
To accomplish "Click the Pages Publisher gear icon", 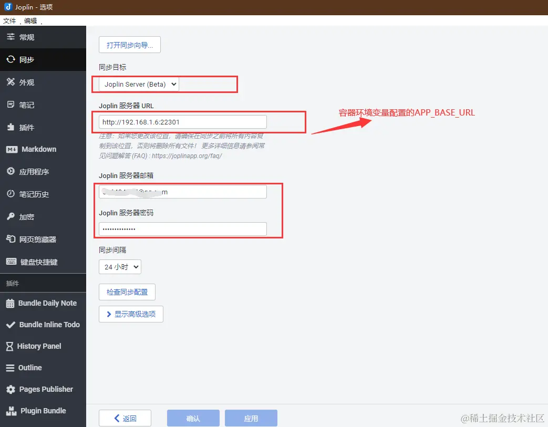I will coord(11,389).
